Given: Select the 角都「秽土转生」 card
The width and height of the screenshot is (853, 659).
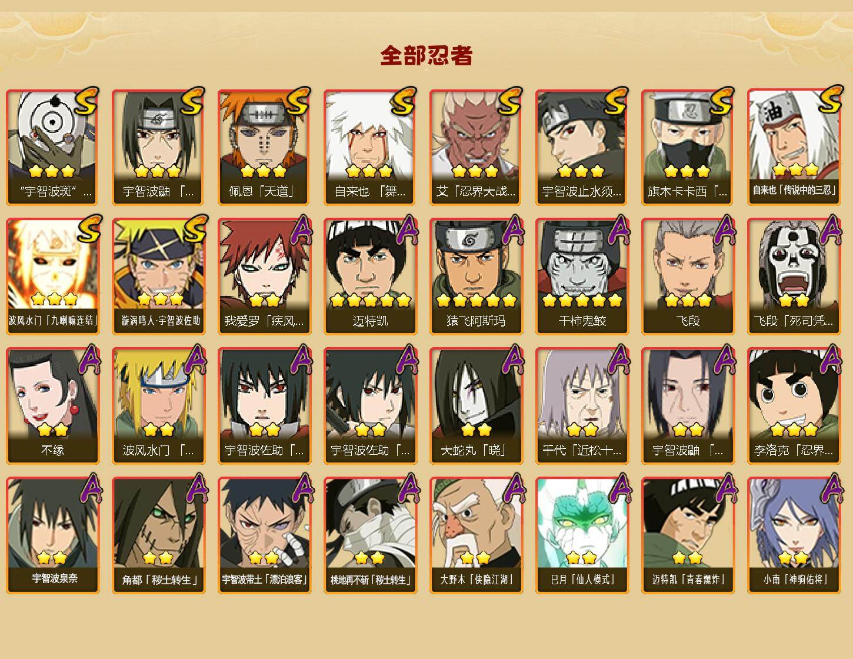Looking at the screenshot, I should 158,535.
